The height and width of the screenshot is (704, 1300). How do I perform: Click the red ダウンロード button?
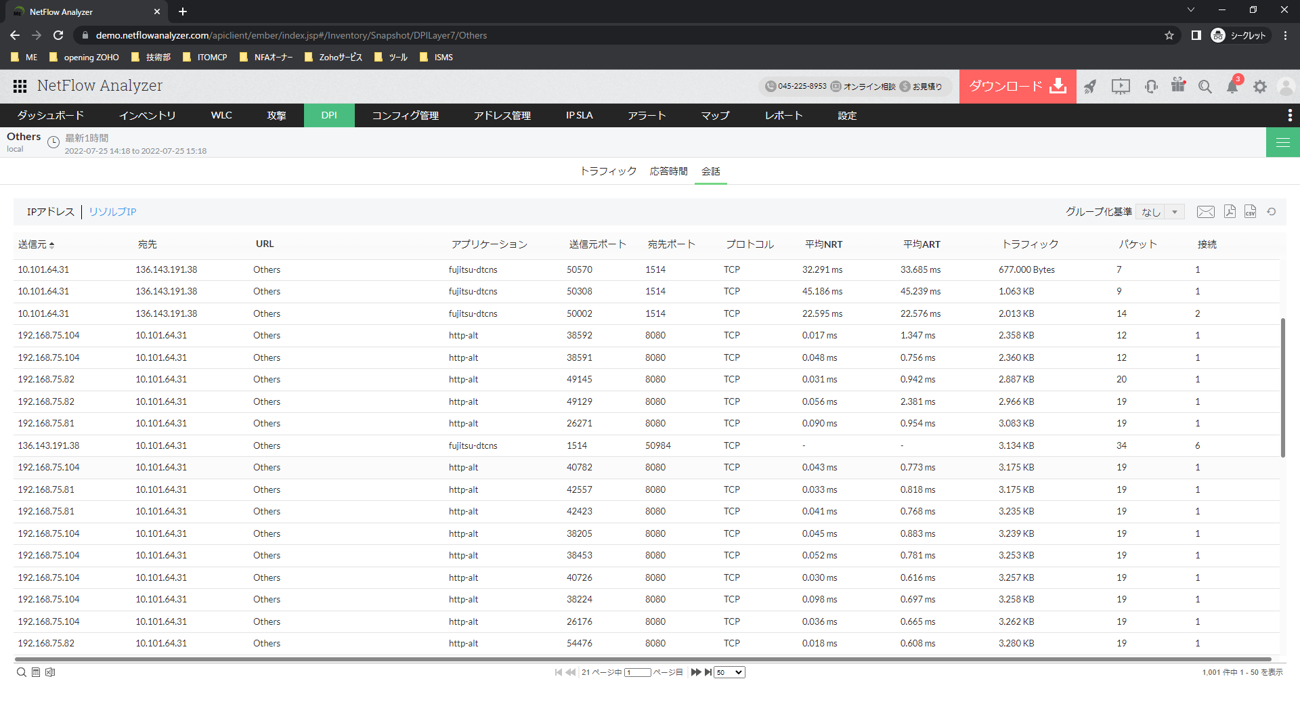coord(1017,87)
